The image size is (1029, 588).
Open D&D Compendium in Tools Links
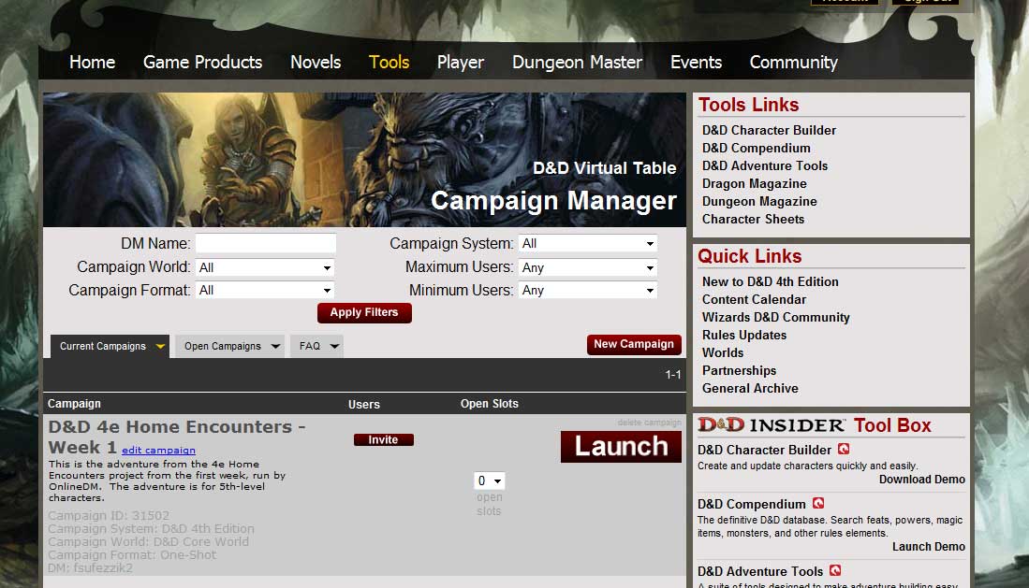(x=756, y=148)
